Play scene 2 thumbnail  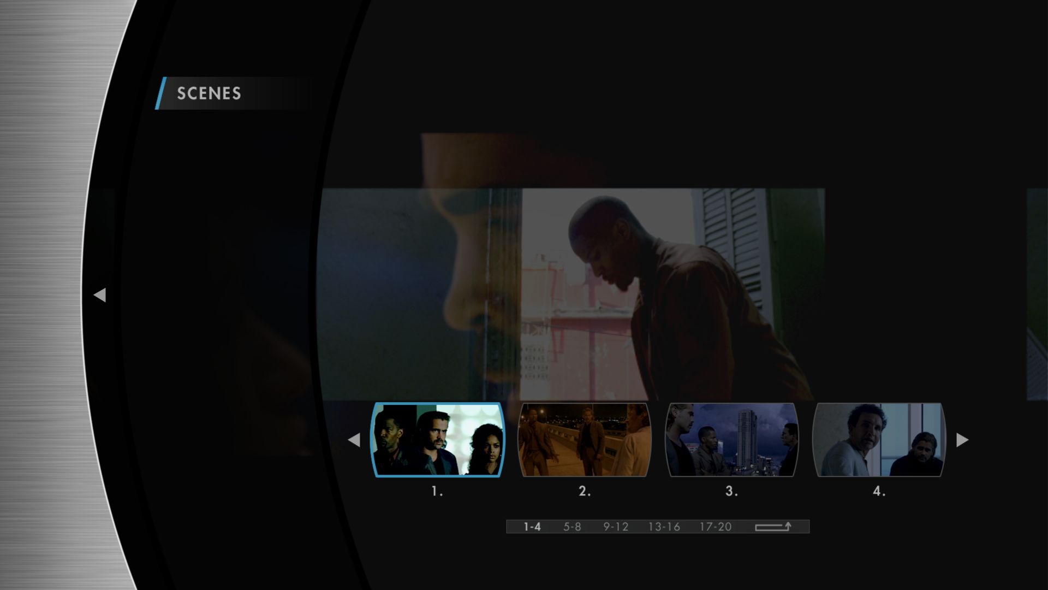(585, 440)
